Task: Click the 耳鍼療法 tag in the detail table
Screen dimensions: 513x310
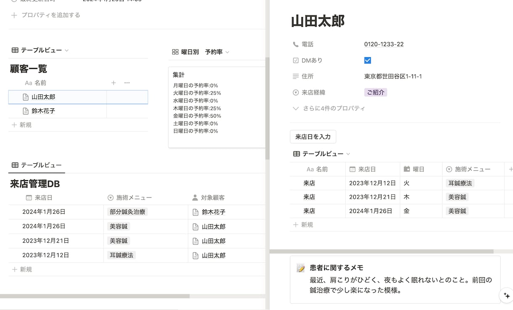Action: pos(460,183)
